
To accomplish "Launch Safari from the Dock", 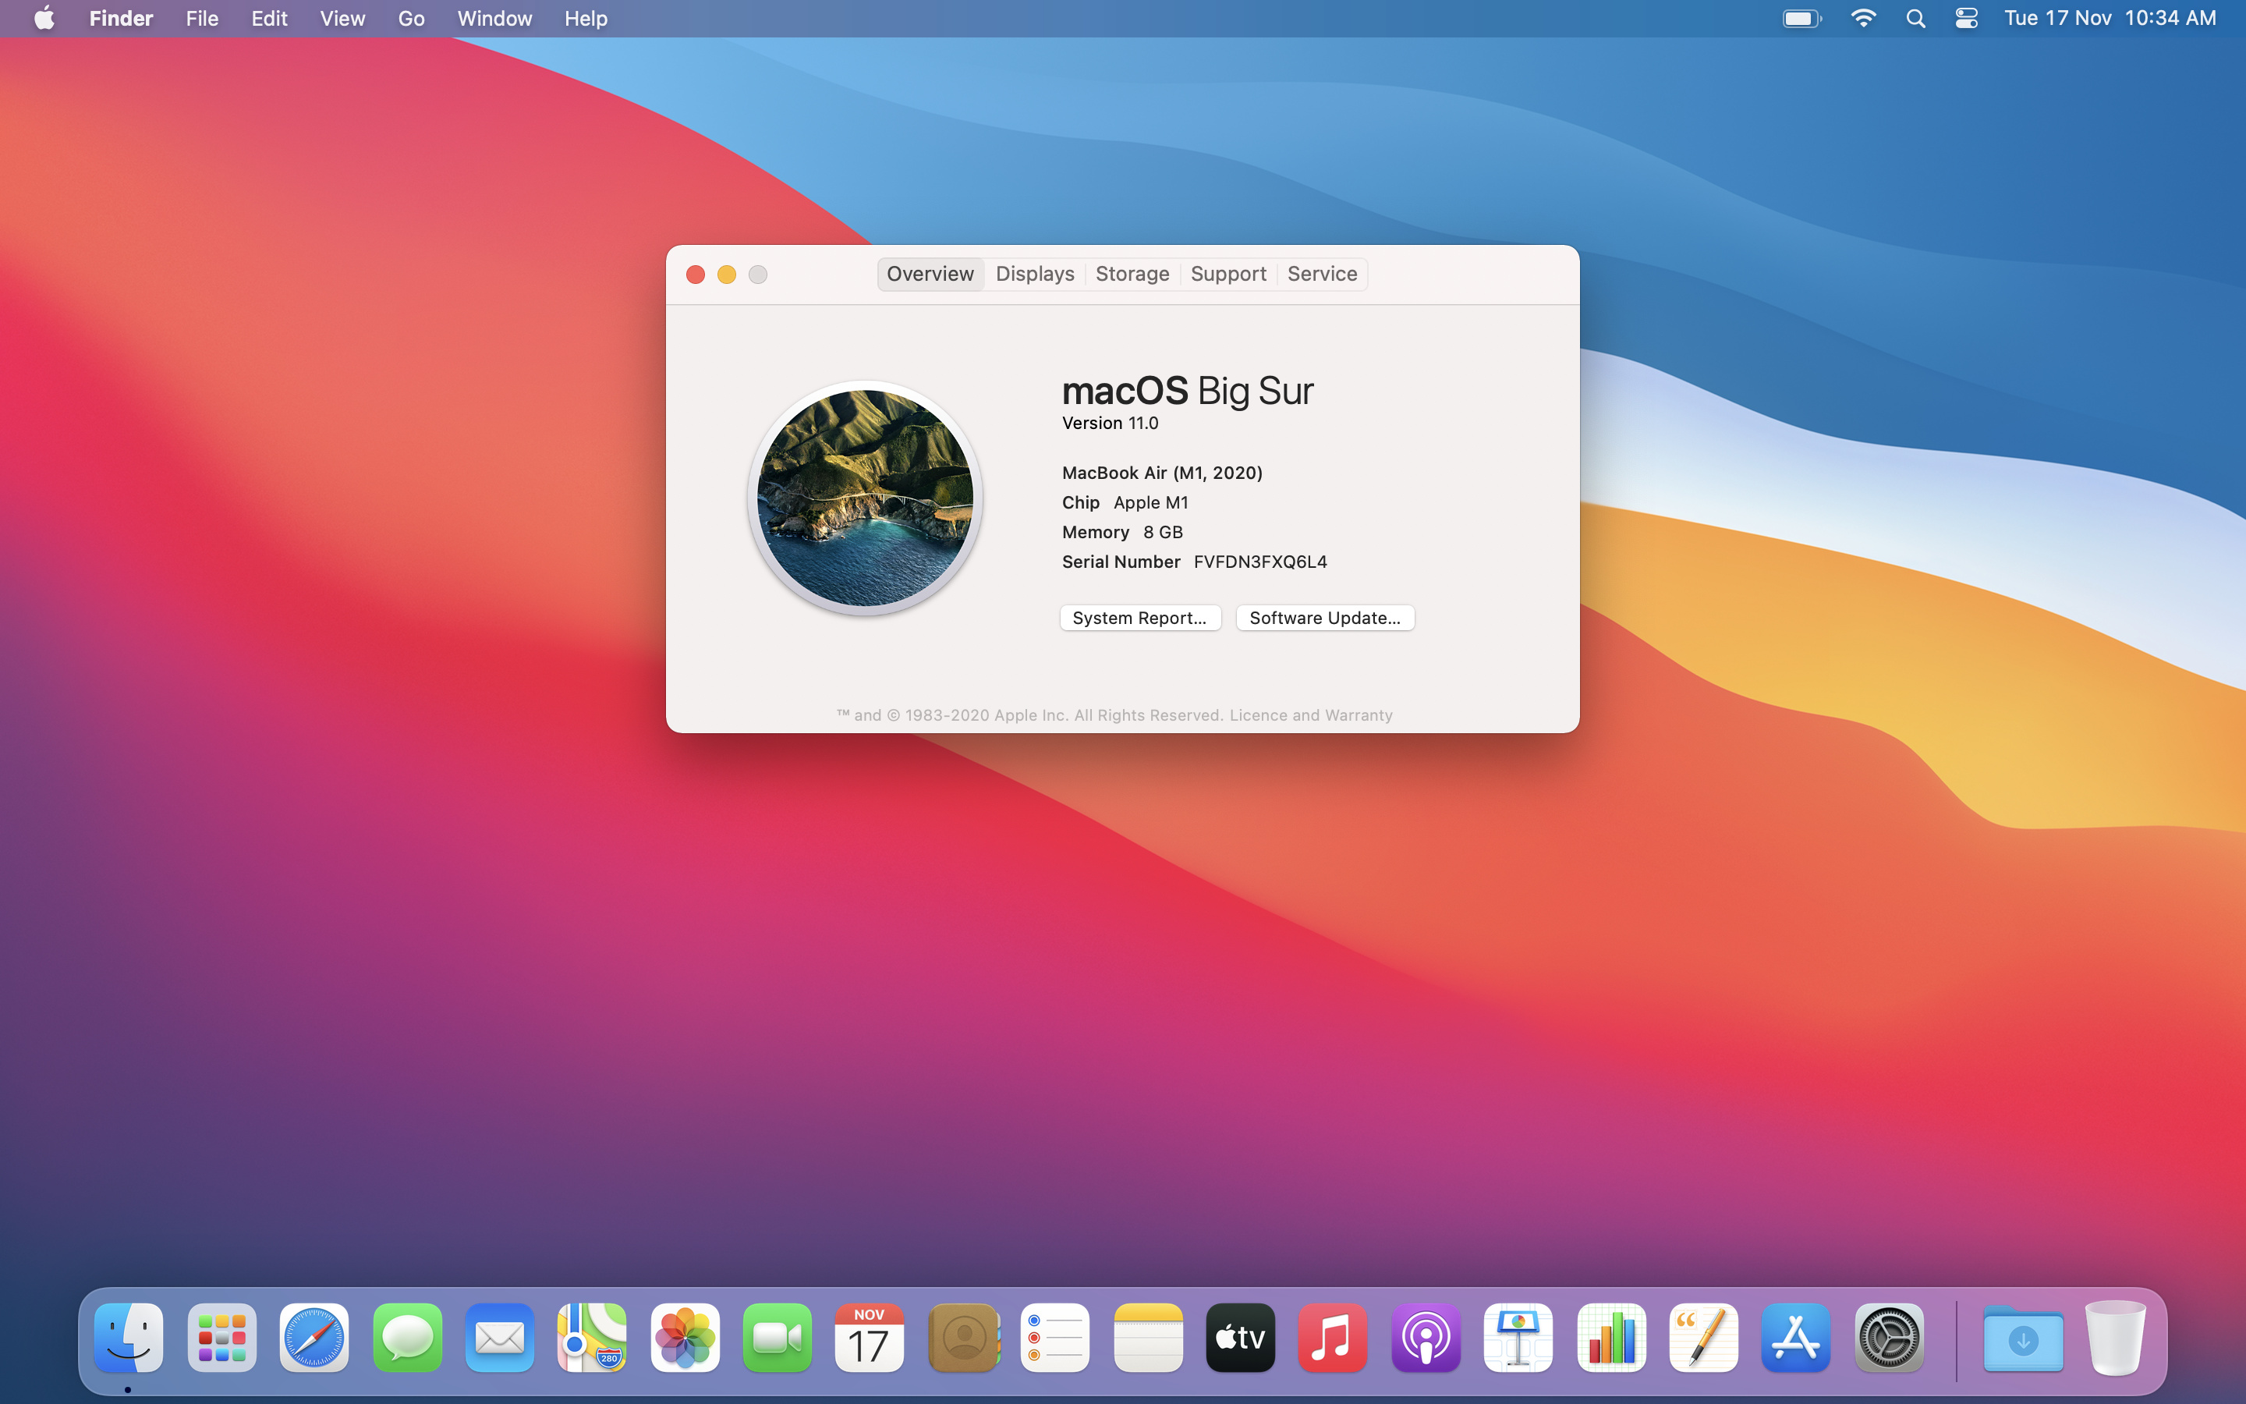I will (314, 1337).
